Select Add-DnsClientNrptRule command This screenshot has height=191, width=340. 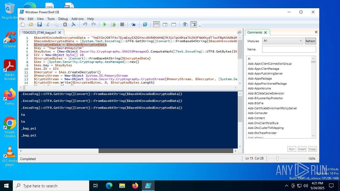click(263, 123)
